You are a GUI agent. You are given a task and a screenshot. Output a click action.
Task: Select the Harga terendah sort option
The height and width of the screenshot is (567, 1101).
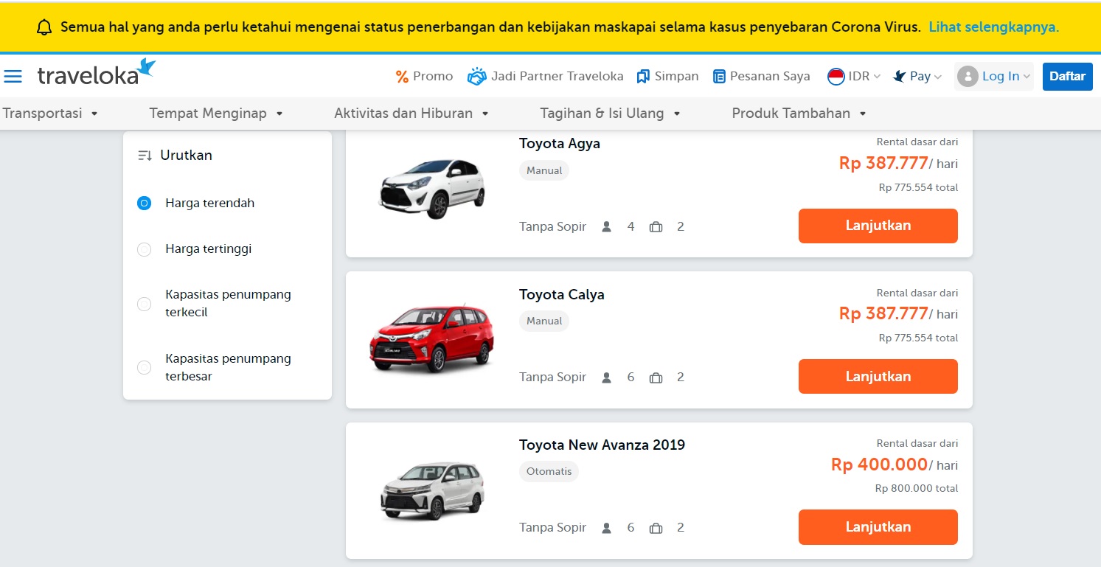(x=145, y=203)
